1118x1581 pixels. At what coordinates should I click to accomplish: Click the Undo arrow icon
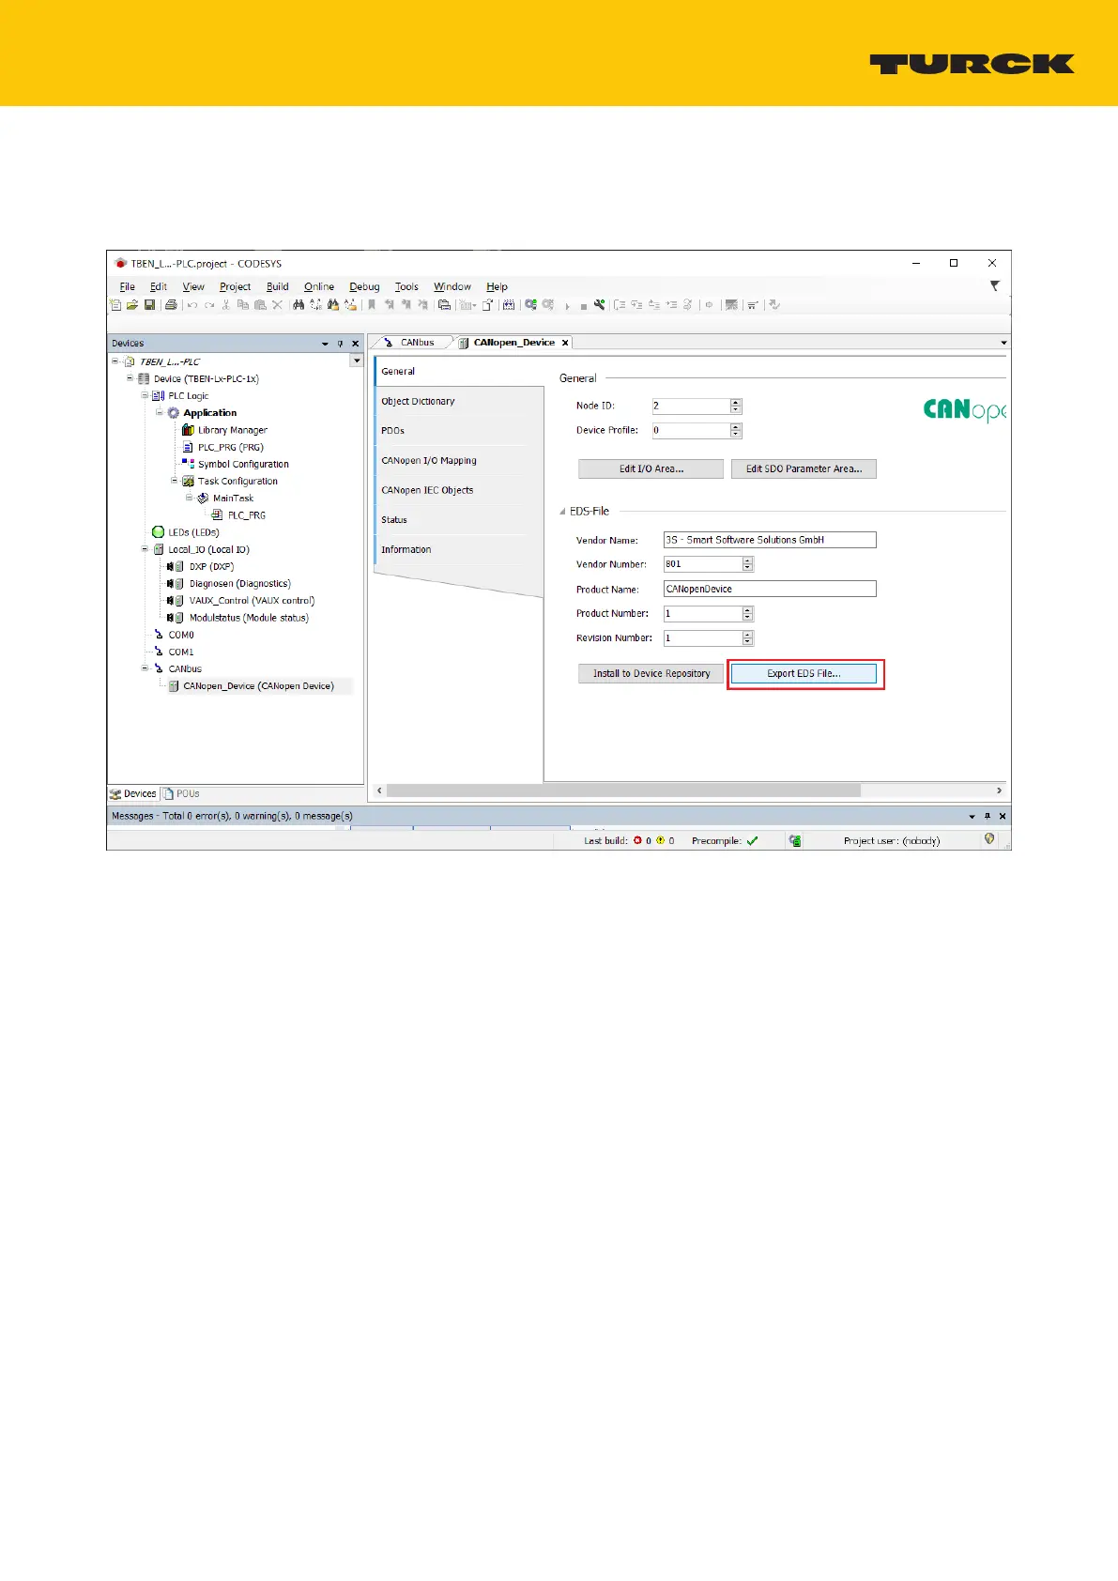click(x=192, y=305)
